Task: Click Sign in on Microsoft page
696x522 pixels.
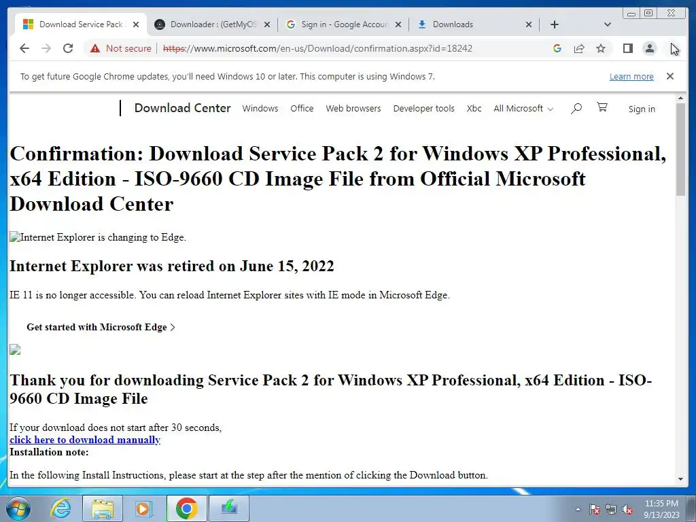Action: 642,109
